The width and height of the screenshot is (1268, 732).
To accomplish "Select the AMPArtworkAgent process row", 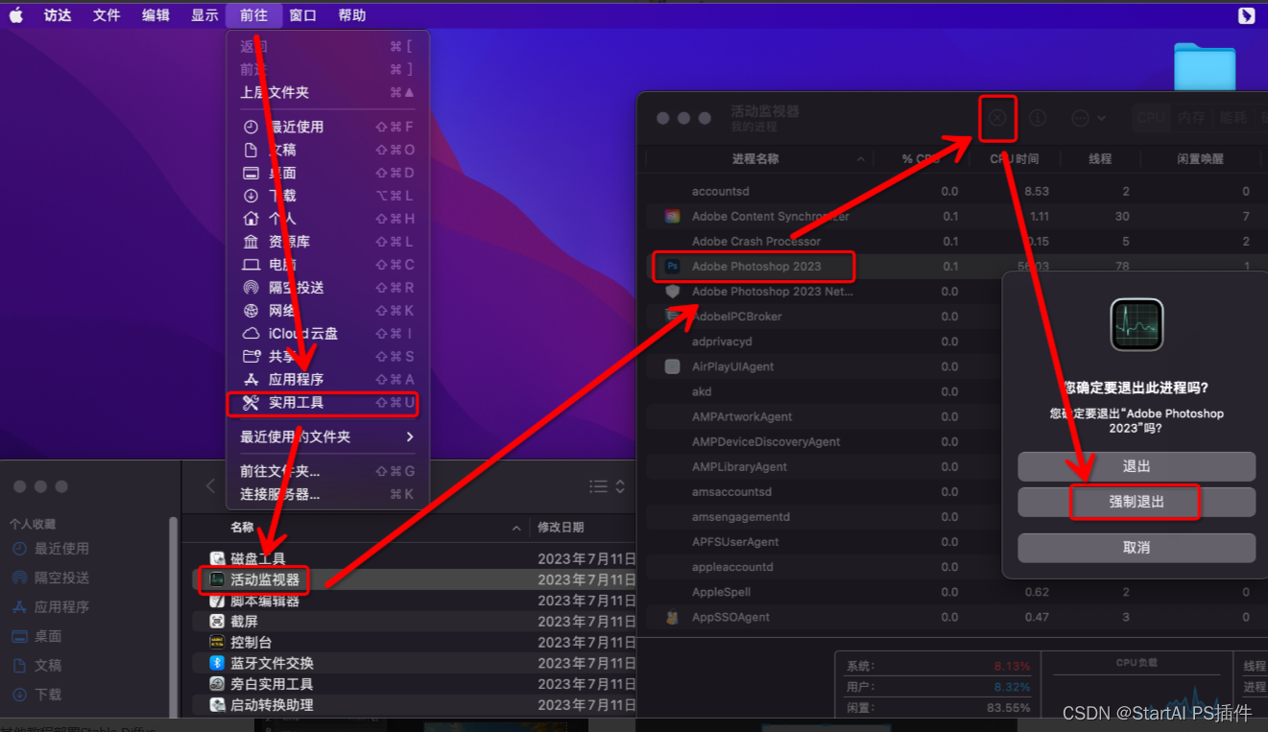I will pyautogui.click(x=825, y=416).
